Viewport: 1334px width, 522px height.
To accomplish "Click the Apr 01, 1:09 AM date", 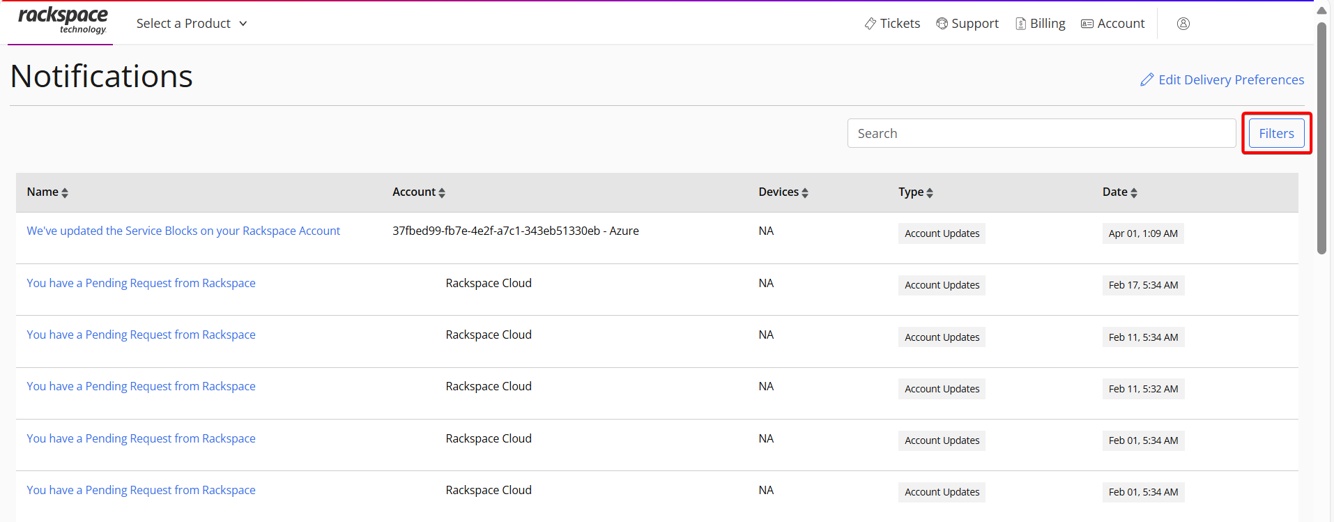I will coord(1143,233).
